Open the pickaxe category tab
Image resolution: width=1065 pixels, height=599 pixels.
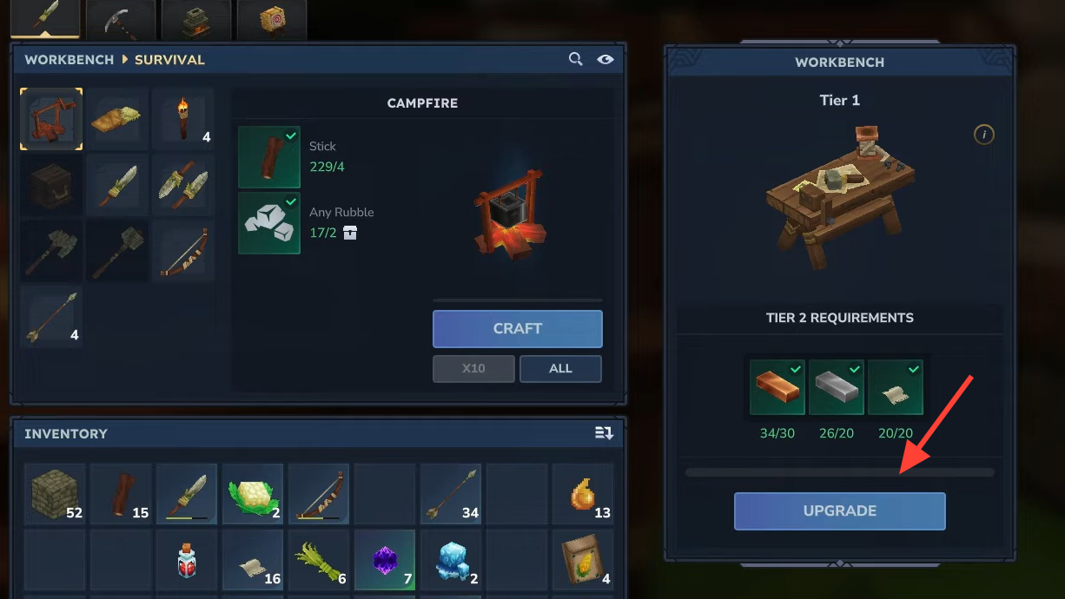121,21
